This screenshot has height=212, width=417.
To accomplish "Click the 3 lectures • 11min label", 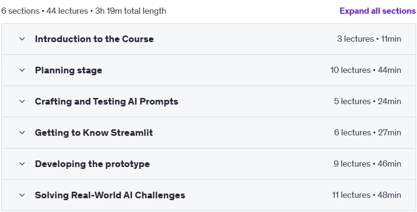I will pyautogui.click(x=369, y=39).
